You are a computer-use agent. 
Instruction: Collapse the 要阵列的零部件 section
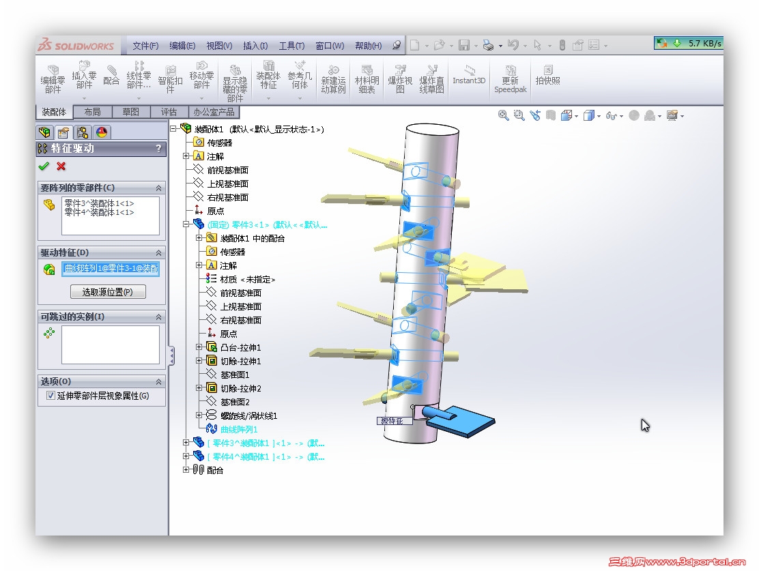(159, 188)
